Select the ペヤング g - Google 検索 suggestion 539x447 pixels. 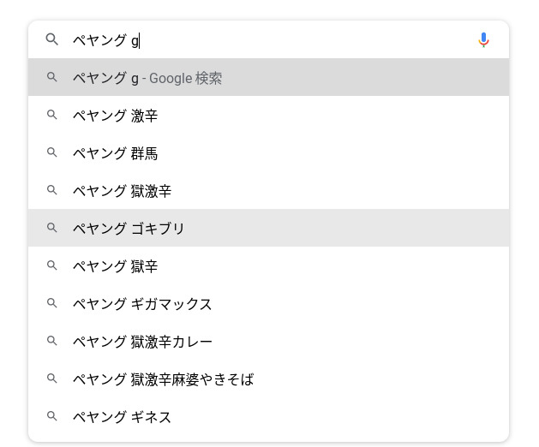coord(147,78)
